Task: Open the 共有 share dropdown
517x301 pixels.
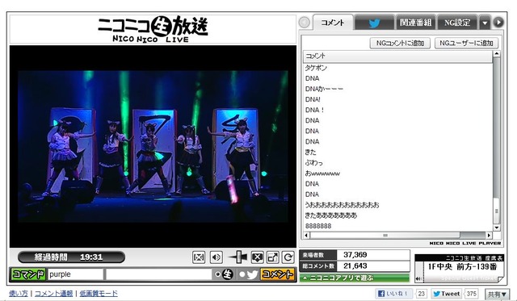Action: [497, 294]
